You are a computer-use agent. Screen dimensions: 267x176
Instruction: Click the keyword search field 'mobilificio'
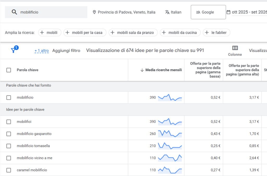point(46,12)
